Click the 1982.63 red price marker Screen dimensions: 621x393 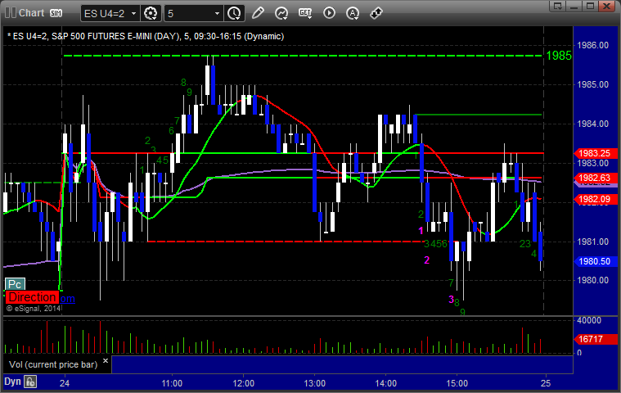point(596,178)
